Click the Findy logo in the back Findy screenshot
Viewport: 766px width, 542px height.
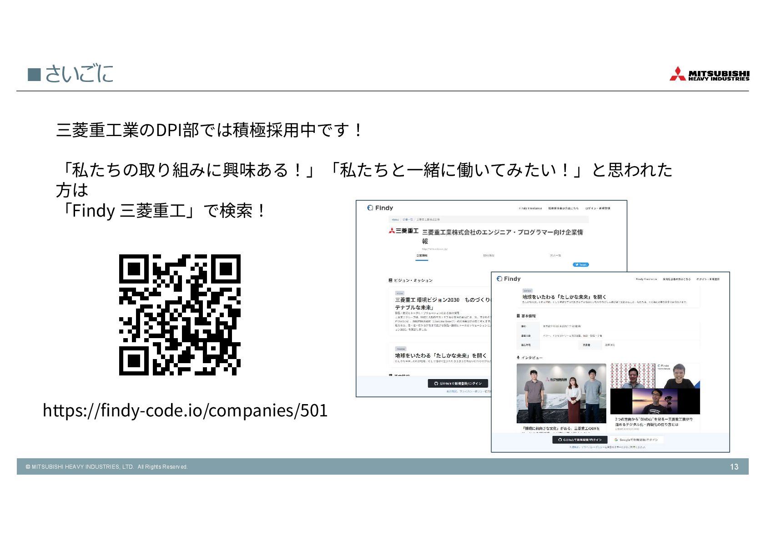tap(380, 208)
